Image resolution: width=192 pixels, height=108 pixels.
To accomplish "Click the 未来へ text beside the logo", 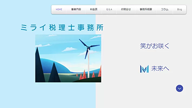I will [x=160, y=69].
